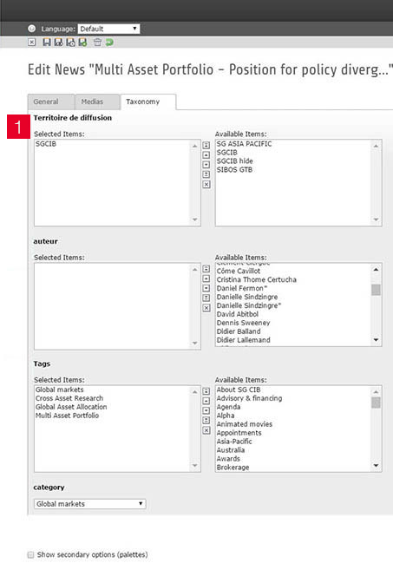Move item up in Territoire de diffusion
This screenshot has height=563, width=393.
pyautogui.click(x=206, y=155)
